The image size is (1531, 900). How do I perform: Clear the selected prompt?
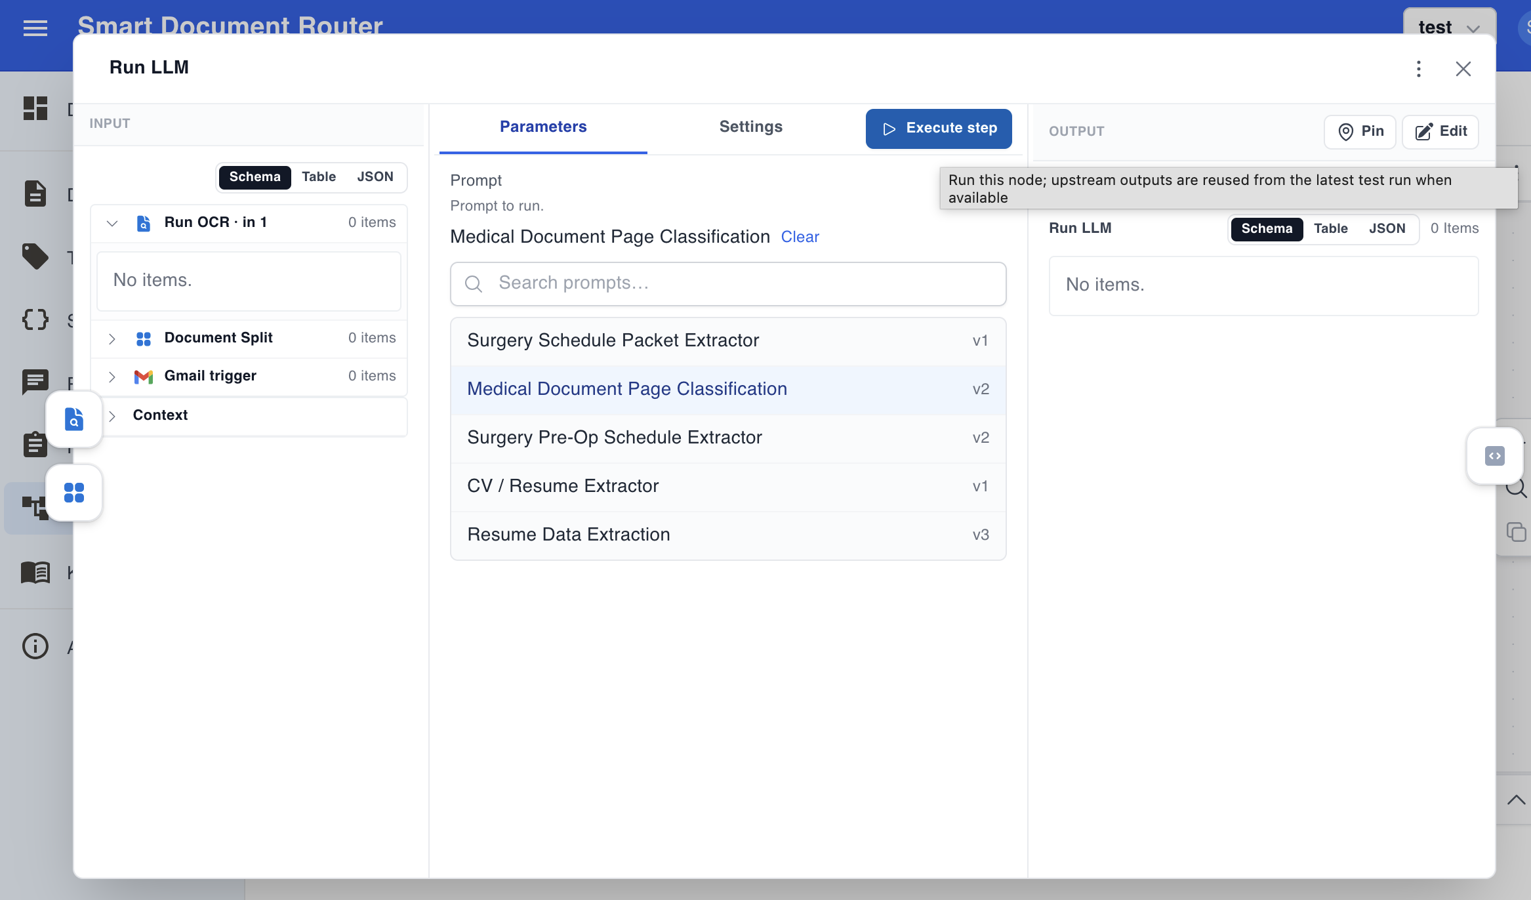[800, 237]
